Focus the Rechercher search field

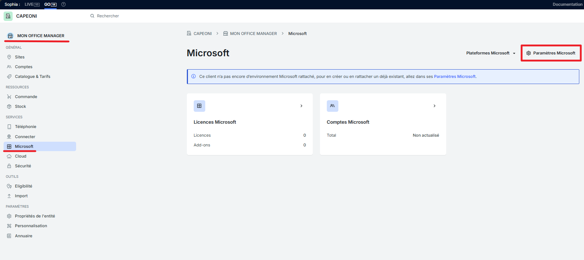[x=108, y=16]
